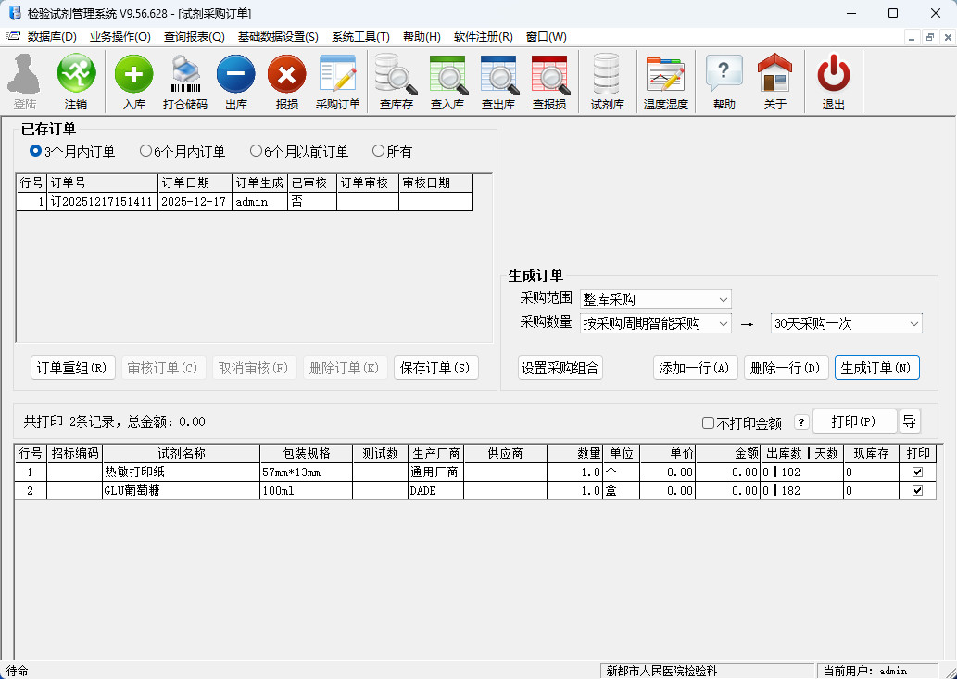The height and width of the screenshot is (679, 957).
Task: Click the 生成订单(N) button
Action: [876, 368]
